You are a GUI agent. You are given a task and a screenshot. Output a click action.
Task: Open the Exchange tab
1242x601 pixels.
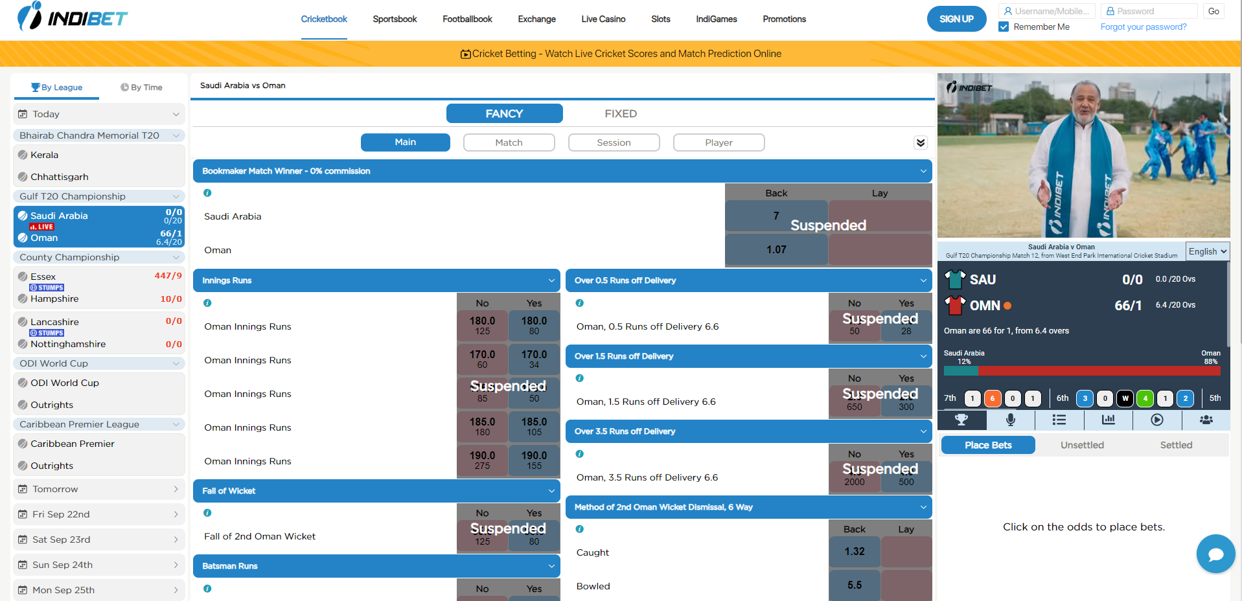536,19
